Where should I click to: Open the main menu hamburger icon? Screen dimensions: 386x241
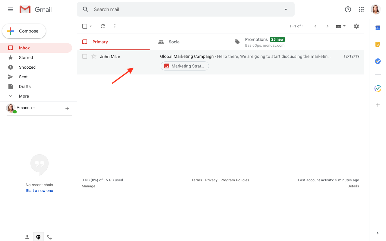click(x=11, y=9)
